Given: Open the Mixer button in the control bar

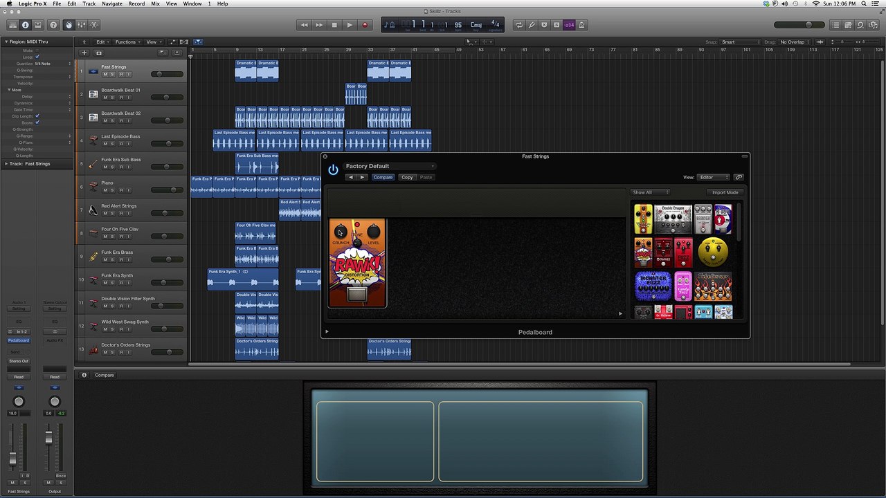Looking at the screenshot, I should (x=82, y=25).
